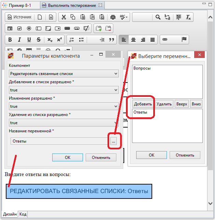The width and height of the screenshot is (215, 220).
Task: Insert a checkbox form field
Action: pyautogui.click(x=19, y=29)
